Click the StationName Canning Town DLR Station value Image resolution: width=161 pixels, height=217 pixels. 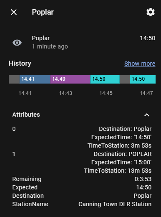click(x=115, y=204)
